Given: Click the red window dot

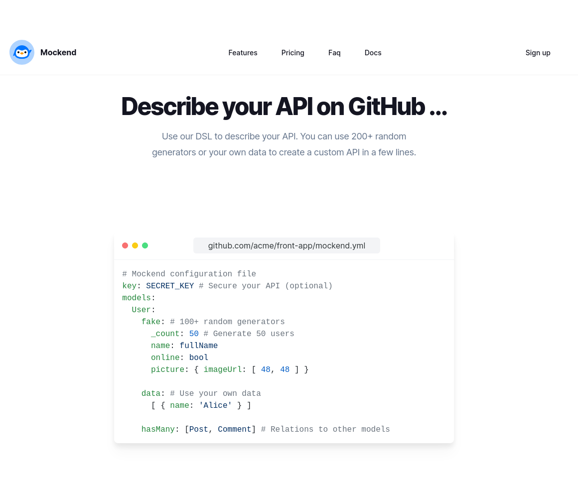Looking at the screenshot, I should [x=125, y=245].
